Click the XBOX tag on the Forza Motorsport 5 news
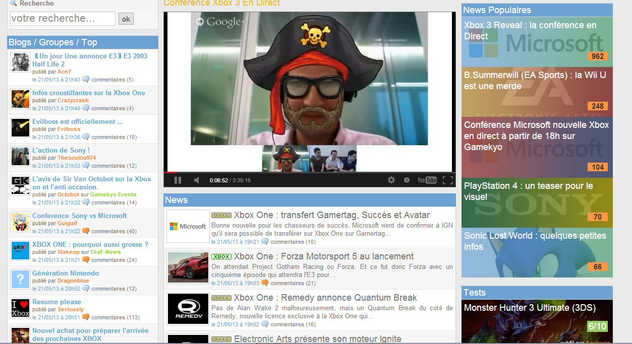The width and height of the screenshot is (632, 344). pos(221,257)
